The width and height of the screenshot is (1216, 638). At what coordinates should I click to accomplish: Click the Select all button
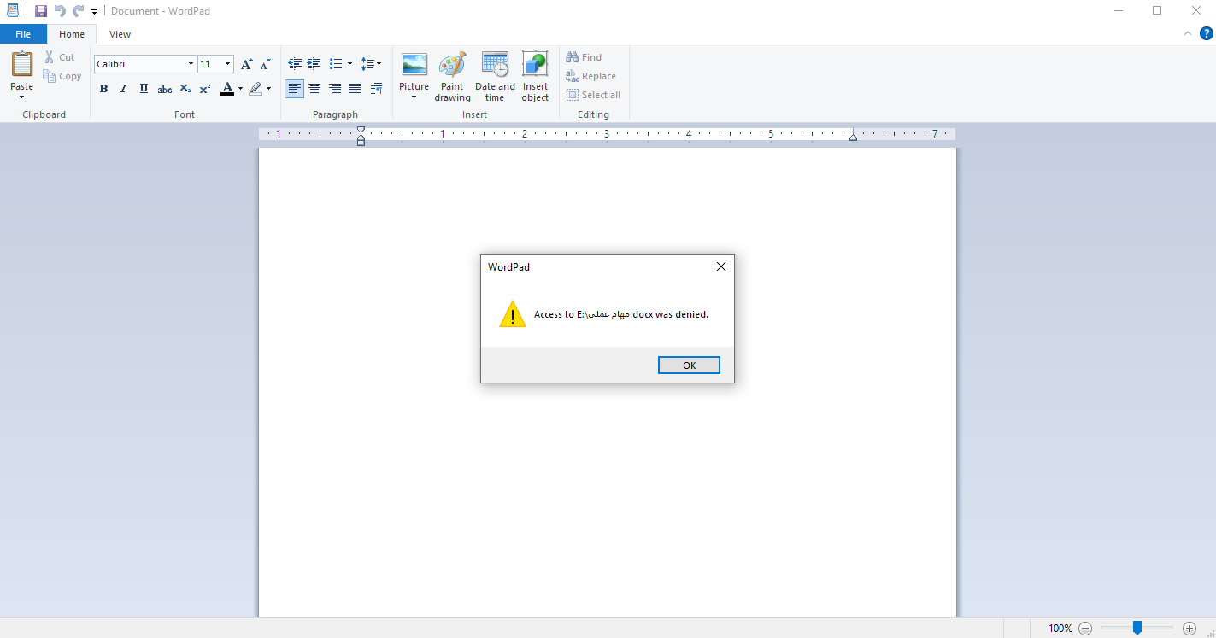pos(594,95)
